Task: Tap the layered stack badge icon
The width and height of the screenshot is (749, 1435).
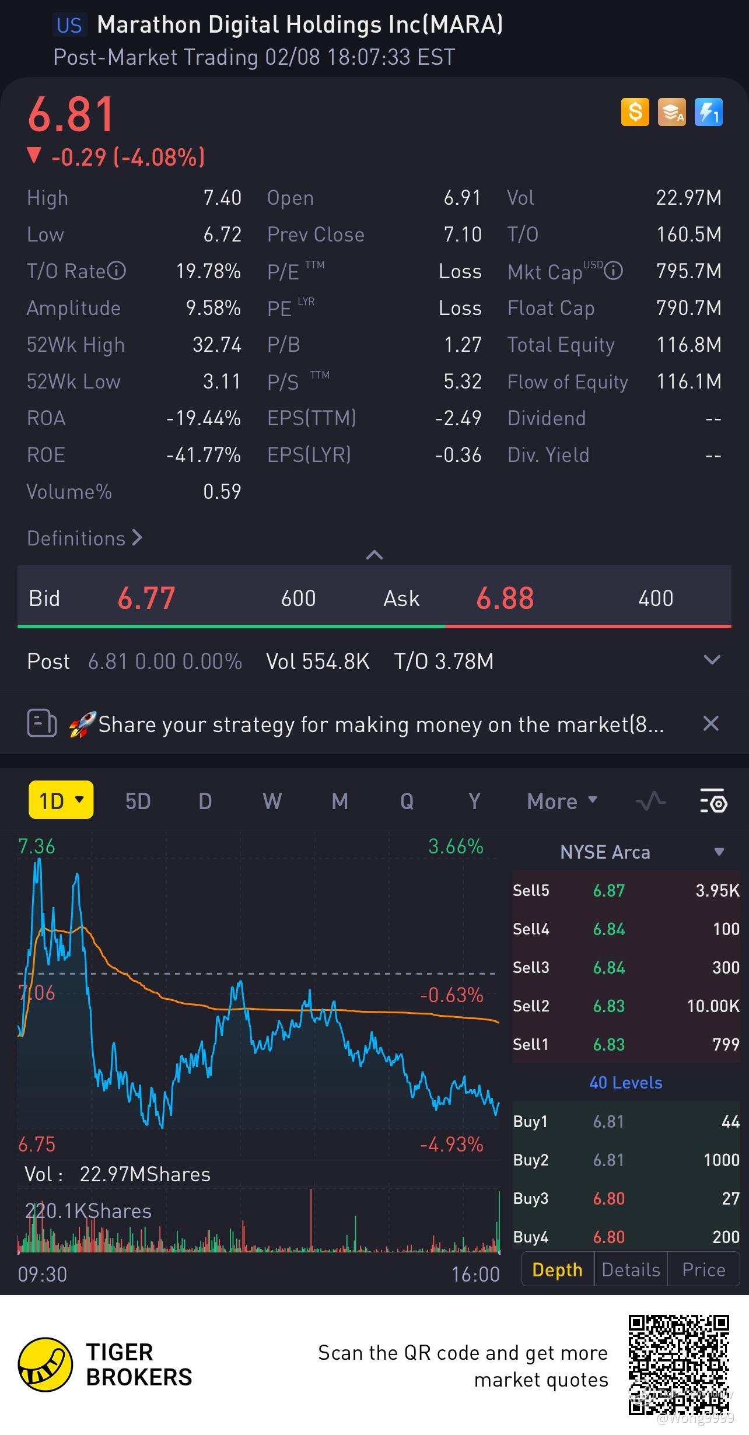Action: (x=671, y=112)
